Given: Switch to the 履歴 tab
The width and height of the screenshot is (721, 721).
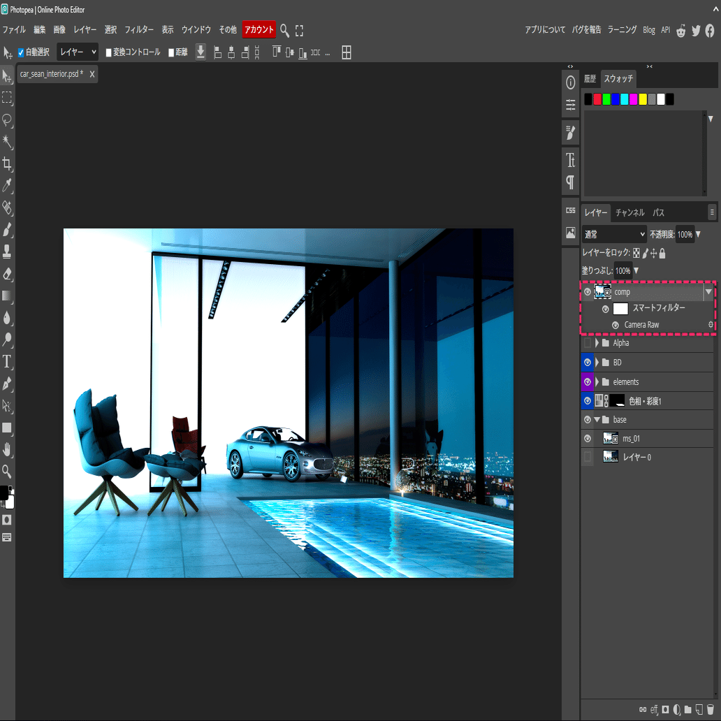Looking at the screenshot, I should (590, 79).
